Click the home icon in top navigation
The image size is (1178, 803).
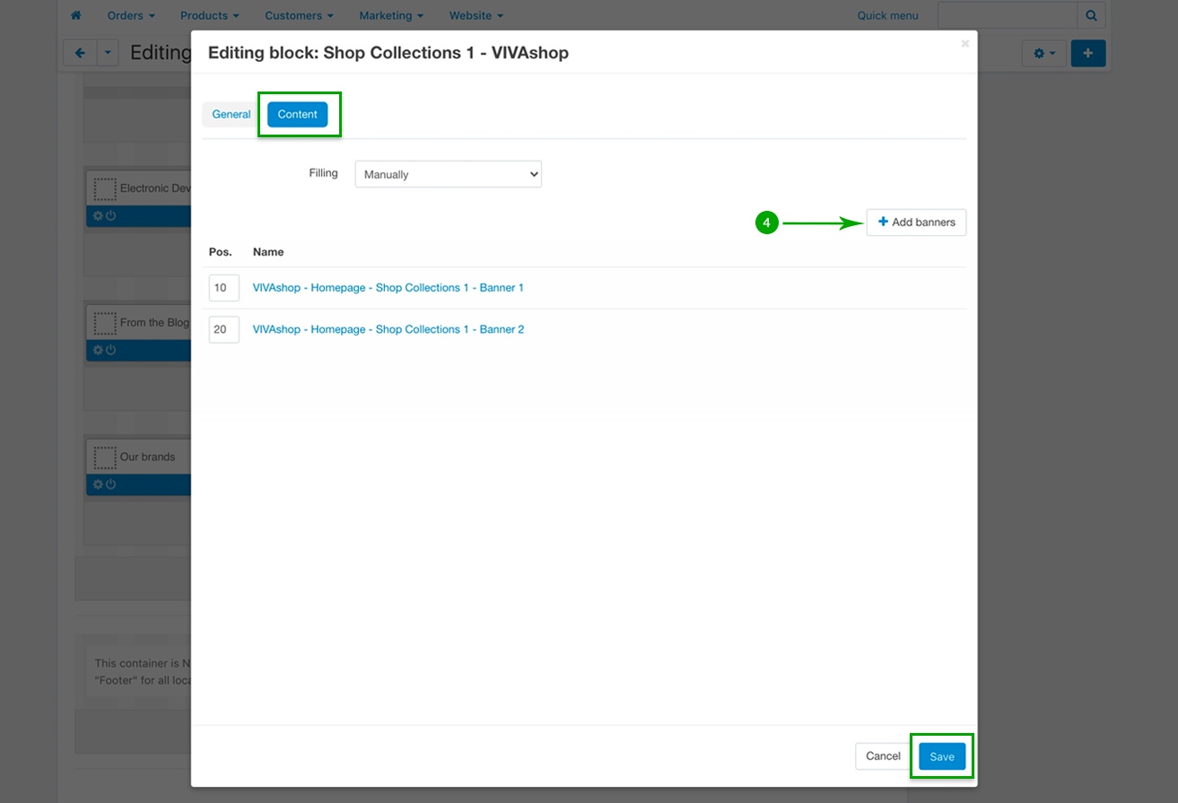point(76,15)
